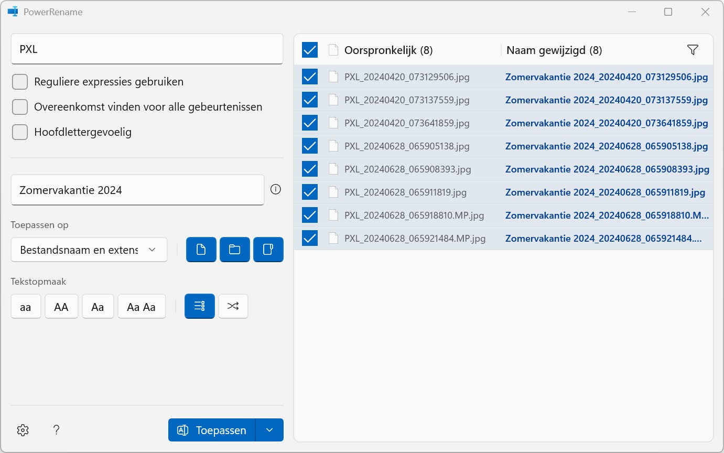Image resolution: width=724 pixels, height=453 pixels.
Task: Click the include files icon button
Action: pyautogui.click(x=201, y=250)
